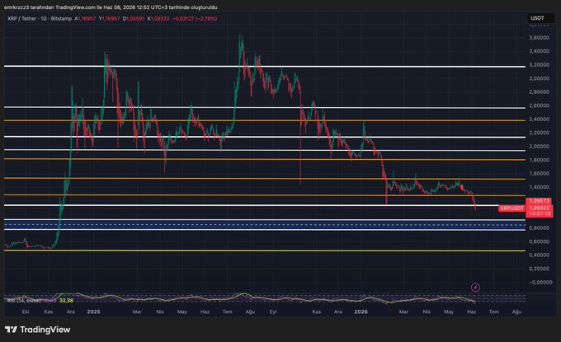Viewport: 561px width, 342px height.
Task: Click the D1,05591 low value
Action: point(134,19)
